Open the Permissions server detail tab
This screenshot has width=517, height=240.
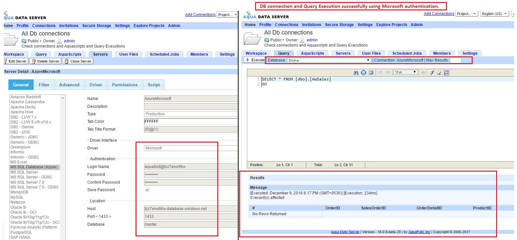coord(125,85)
